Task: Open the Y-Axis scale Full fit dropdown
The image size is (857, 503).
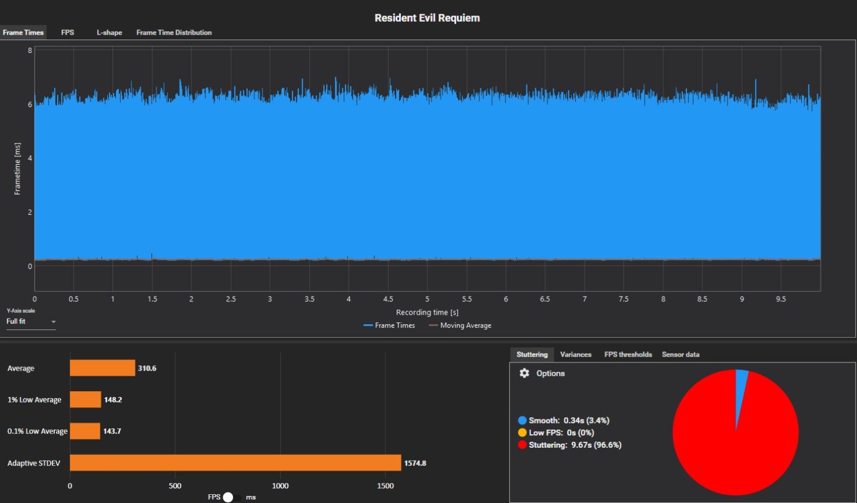Action: click(31, 322)
